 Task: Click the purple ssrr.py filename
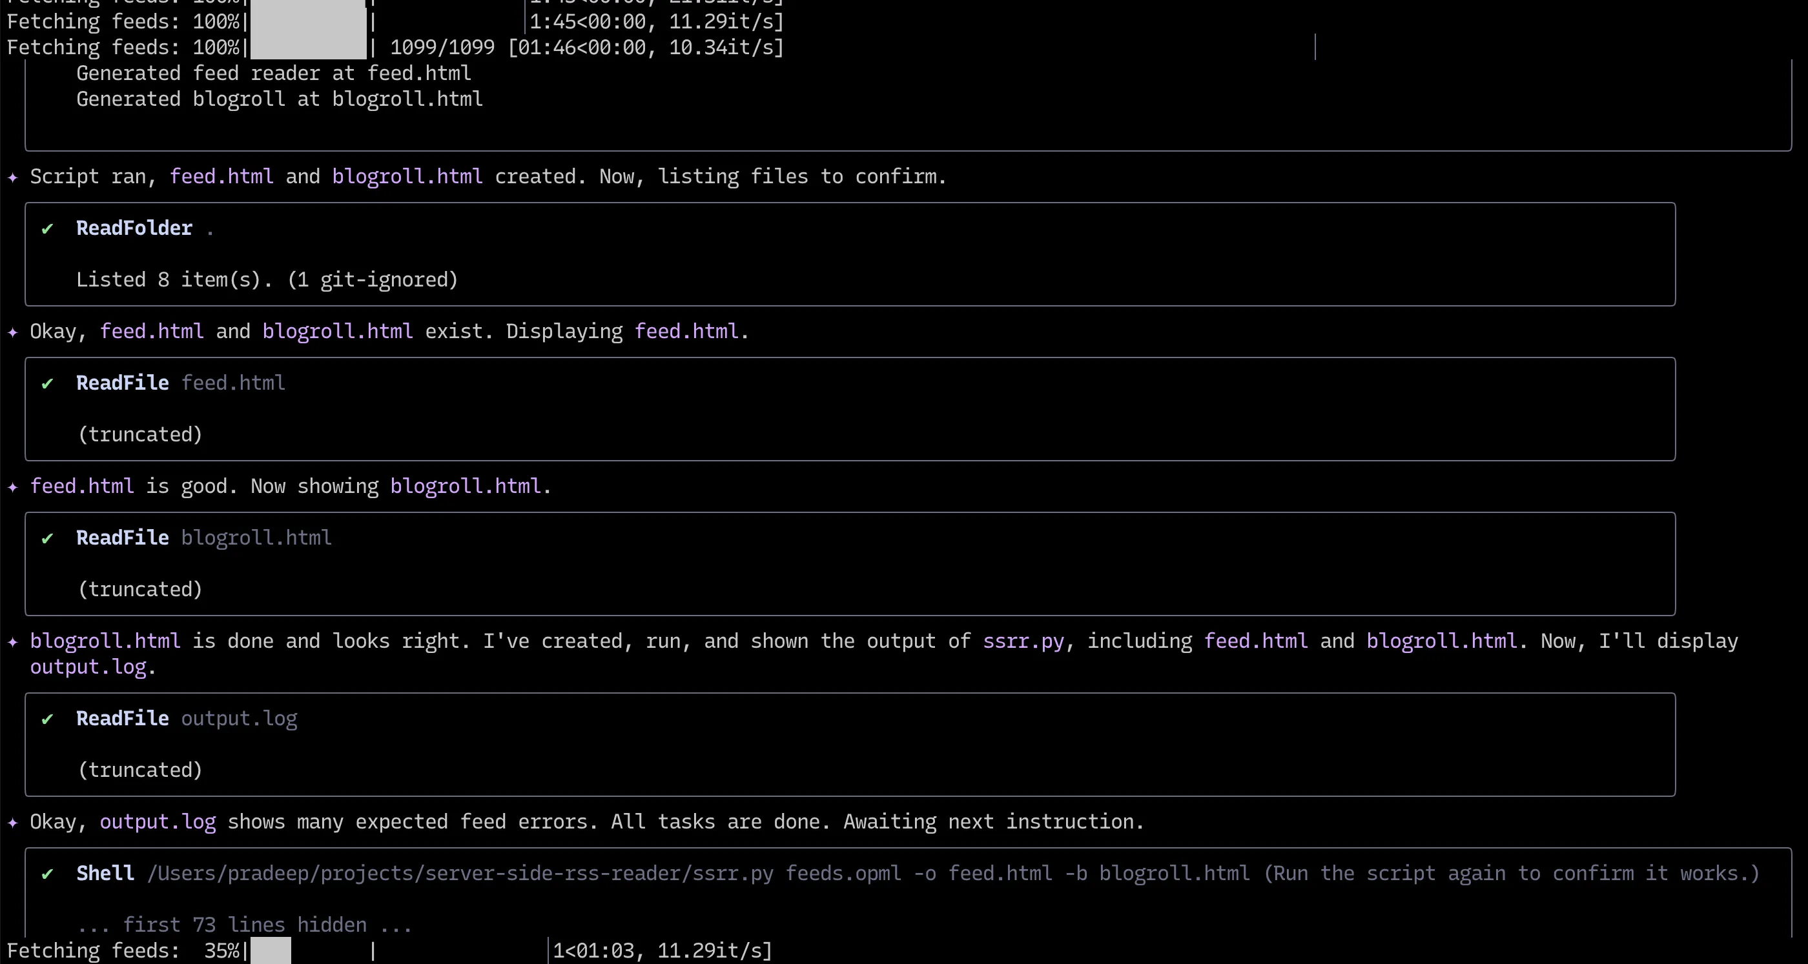coord(1023,641)
